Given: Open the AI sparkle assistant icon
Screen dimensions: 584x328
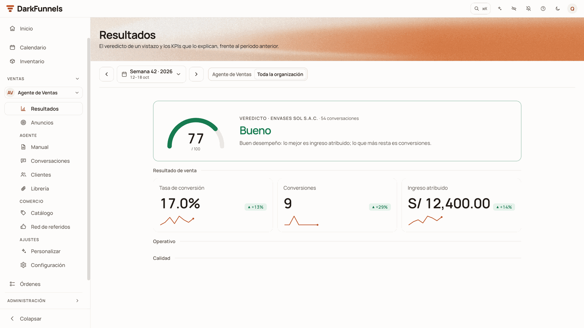Looking at the screenshot, I should [x=500, y=9].
